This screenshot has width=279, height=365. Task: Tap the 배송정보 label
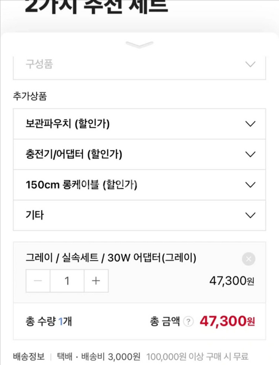click(x=29, y=356)
